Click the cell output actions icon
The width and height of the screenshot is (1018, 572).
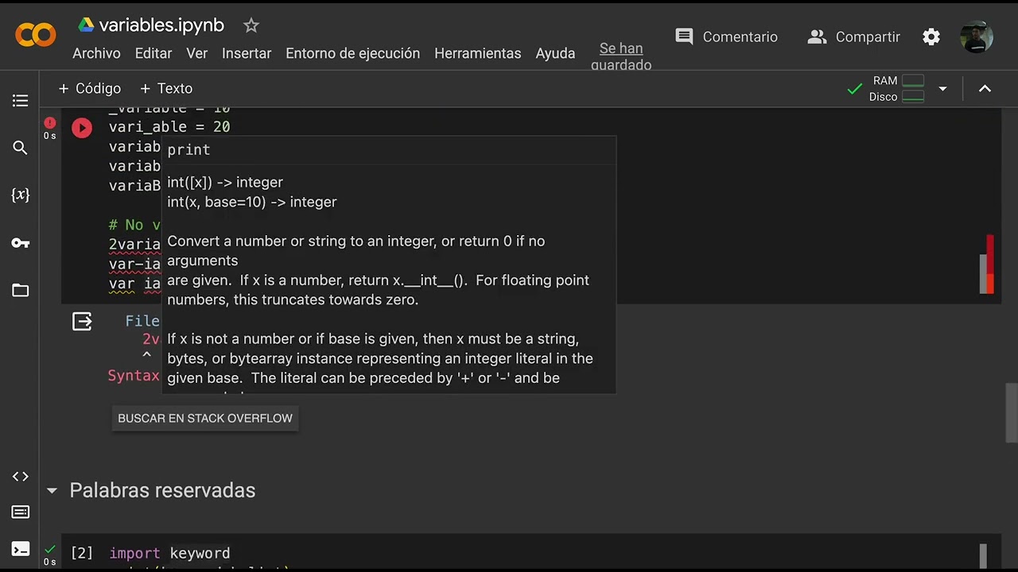[82, 322]
